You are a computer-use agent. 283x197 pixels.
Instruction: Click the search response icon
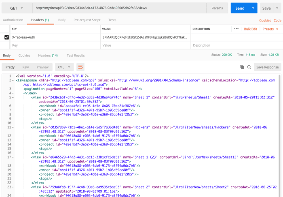249,67
